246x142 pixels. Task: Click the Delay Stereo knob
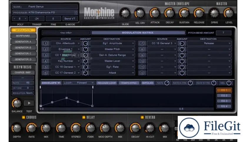pos(76,128)
